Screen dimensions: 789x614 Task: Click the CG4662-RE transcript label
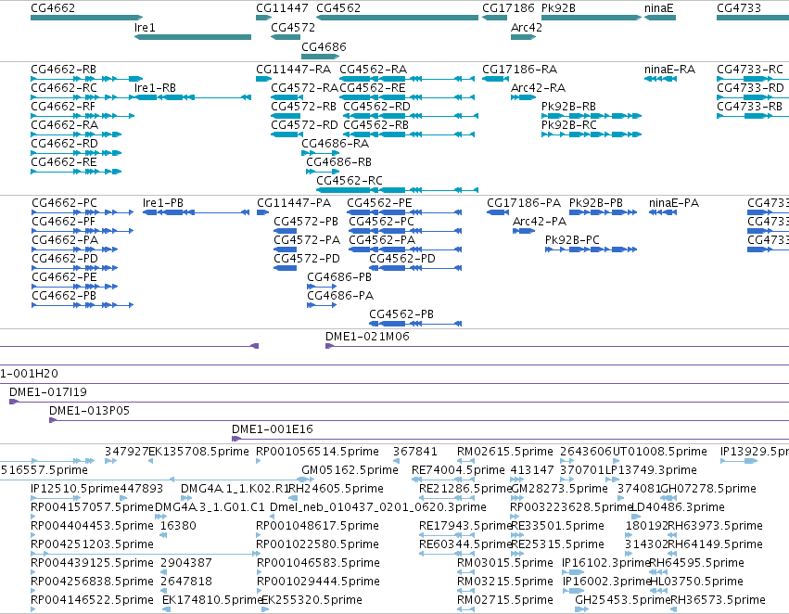coord(64,162)
